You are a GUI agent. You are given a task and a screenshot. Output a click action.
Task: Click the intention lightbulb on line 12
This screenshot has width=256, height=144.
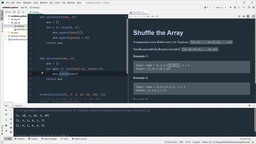click(42, 73)
